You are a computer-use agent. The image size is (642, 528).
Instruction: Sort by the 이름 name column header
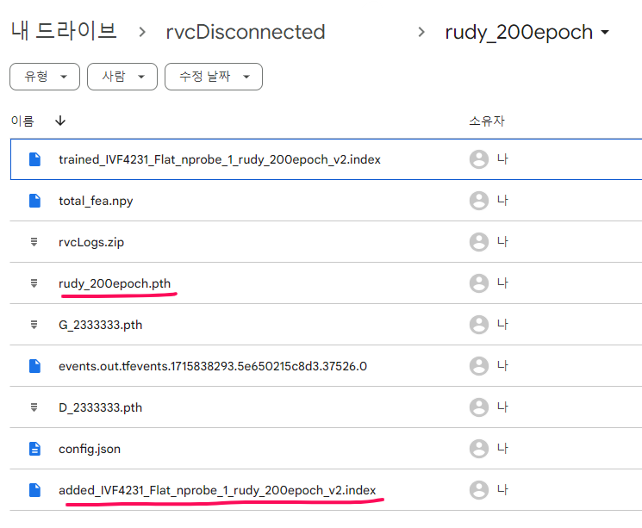tap(22, 121)
